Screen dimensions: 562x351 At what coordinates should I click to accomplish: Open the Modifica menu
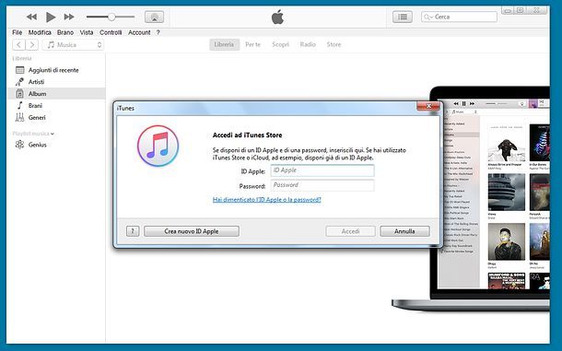pyautogui.click(x=40, y=32)
